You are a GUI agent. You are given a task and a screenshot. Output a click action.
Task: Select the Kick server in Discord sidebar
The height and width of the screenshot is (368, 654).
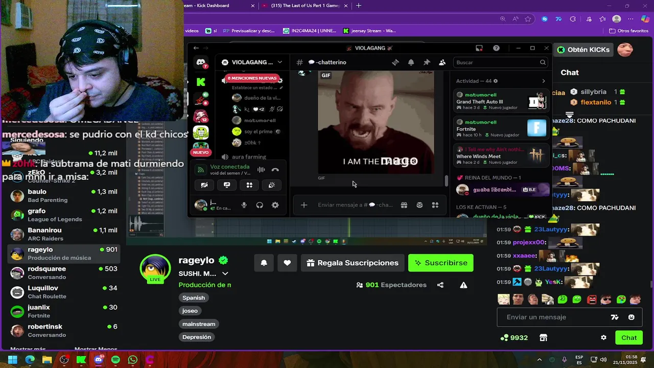[201, 82]
